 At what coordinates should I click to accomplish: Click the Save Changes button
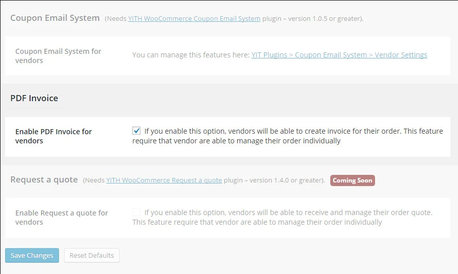32,255
